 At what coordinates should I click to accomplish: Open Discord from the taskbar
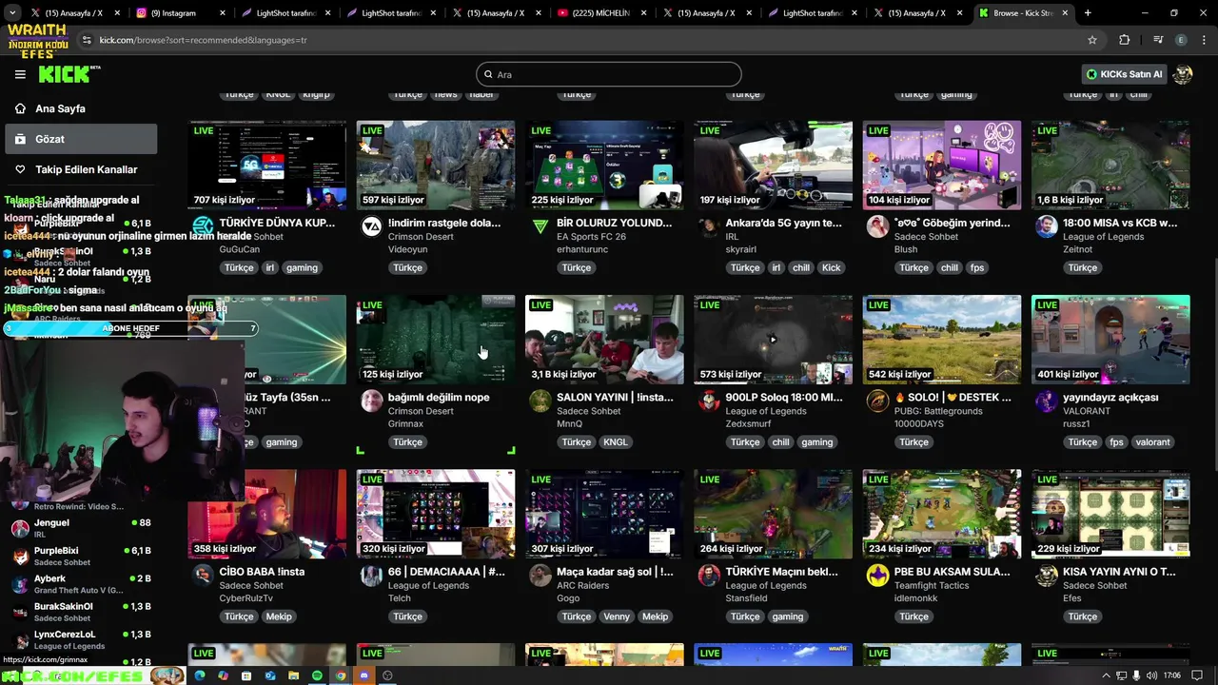point(363,675)
